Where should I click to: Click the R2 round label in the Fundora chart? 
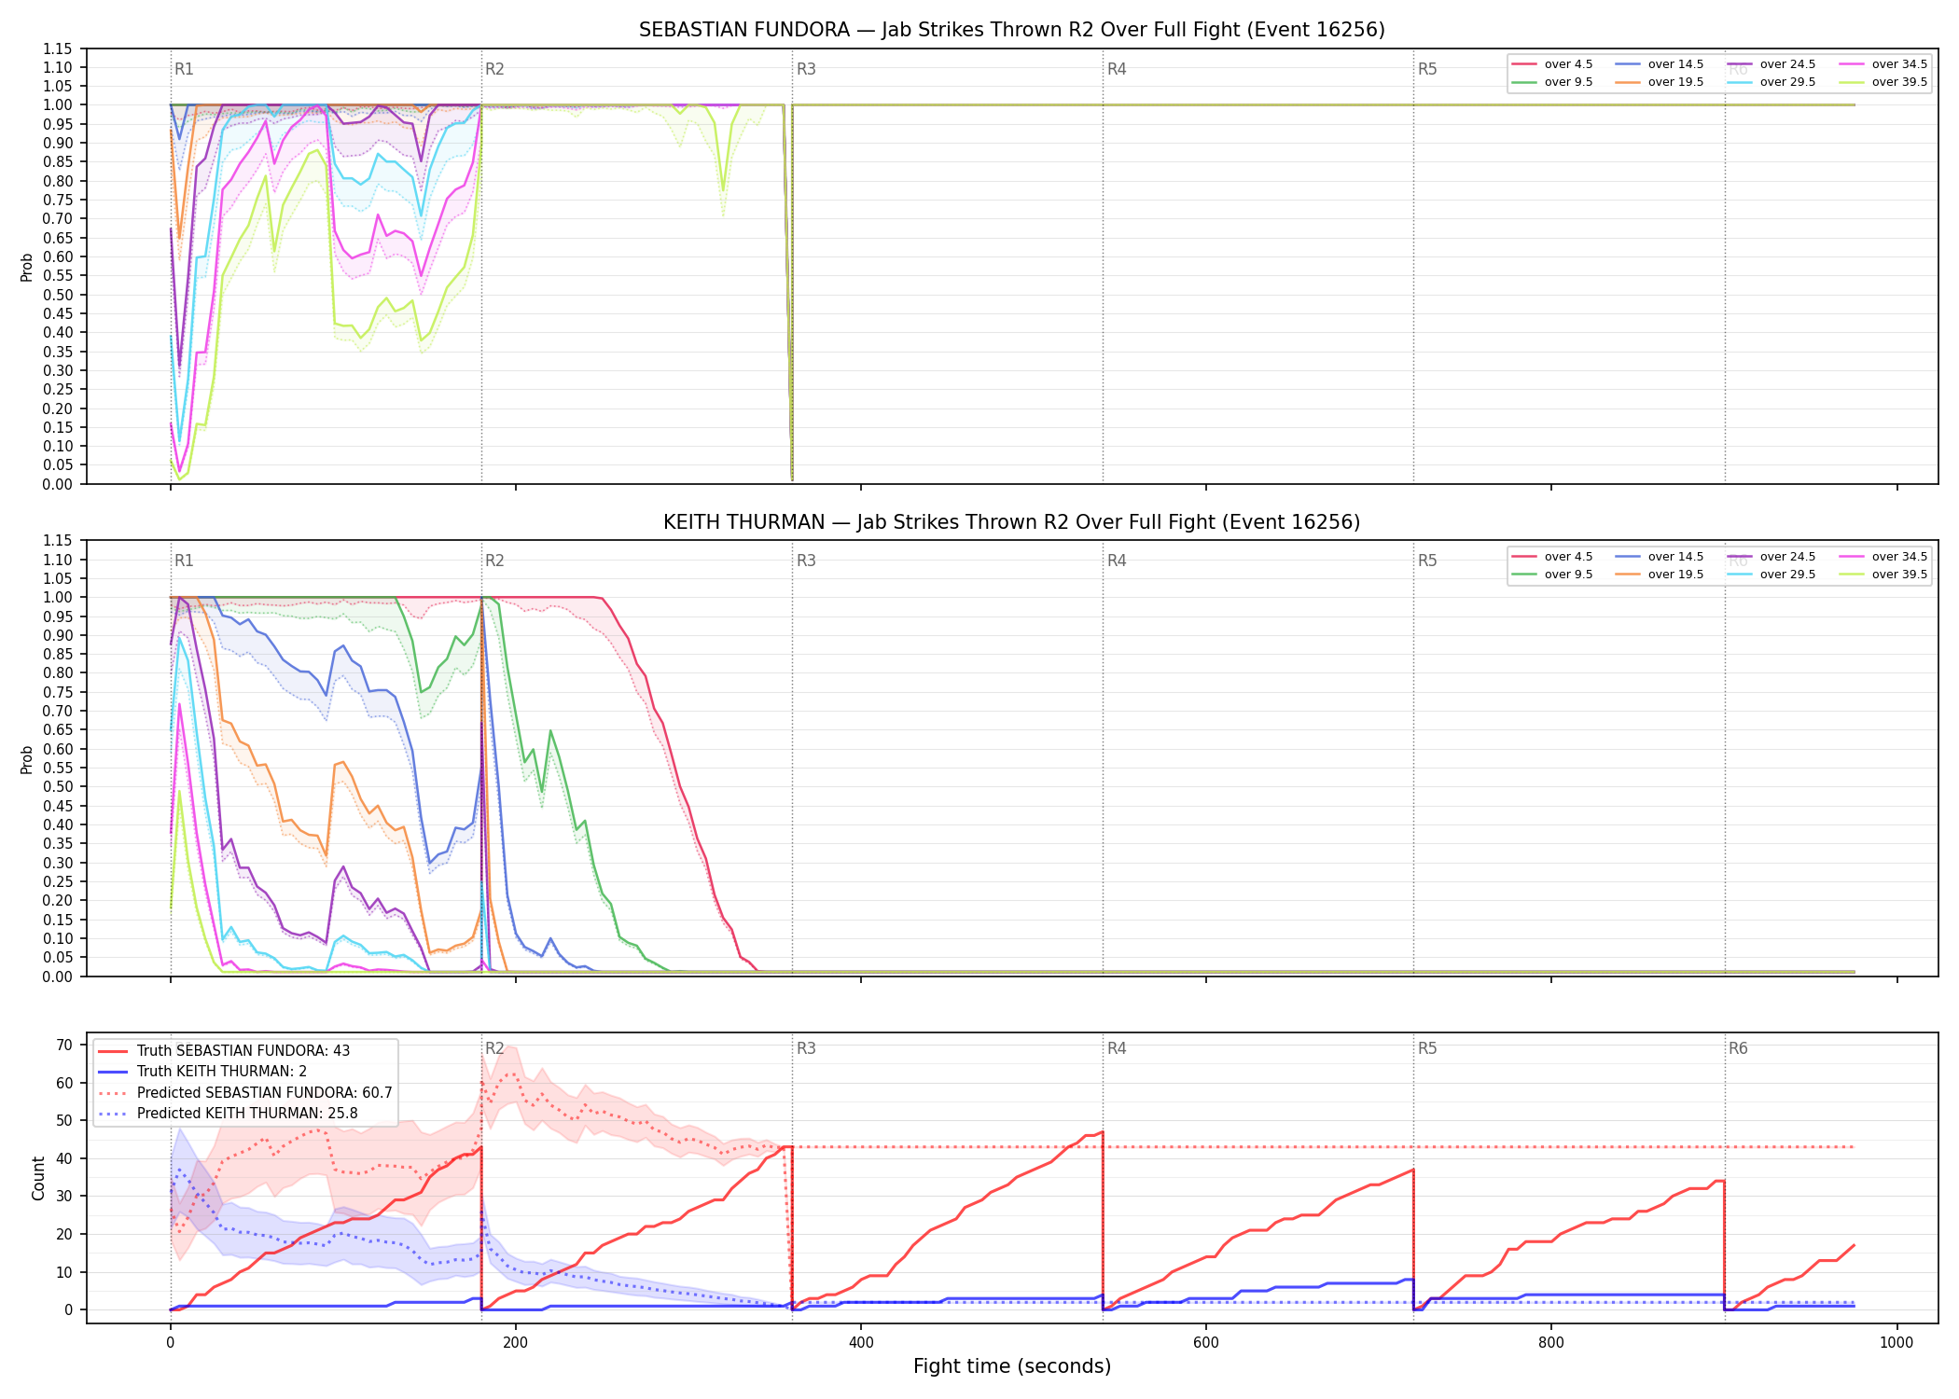pyautogui.click(x=494, y=69)
